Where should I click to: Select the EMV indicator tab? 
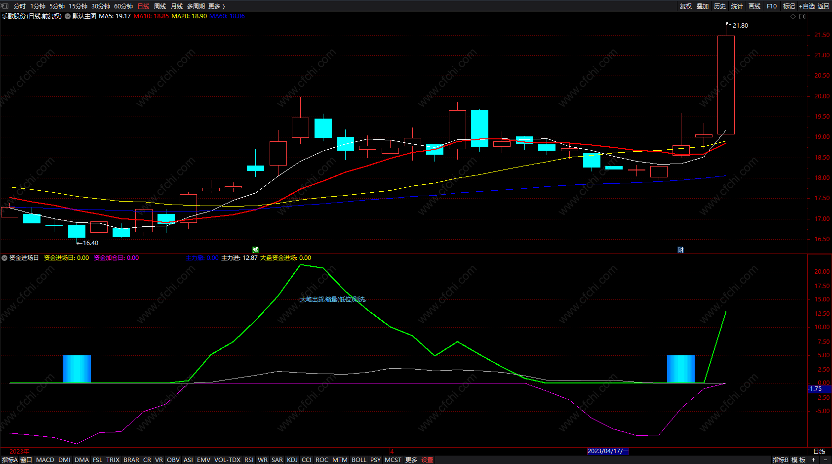(x=203, y=460)
